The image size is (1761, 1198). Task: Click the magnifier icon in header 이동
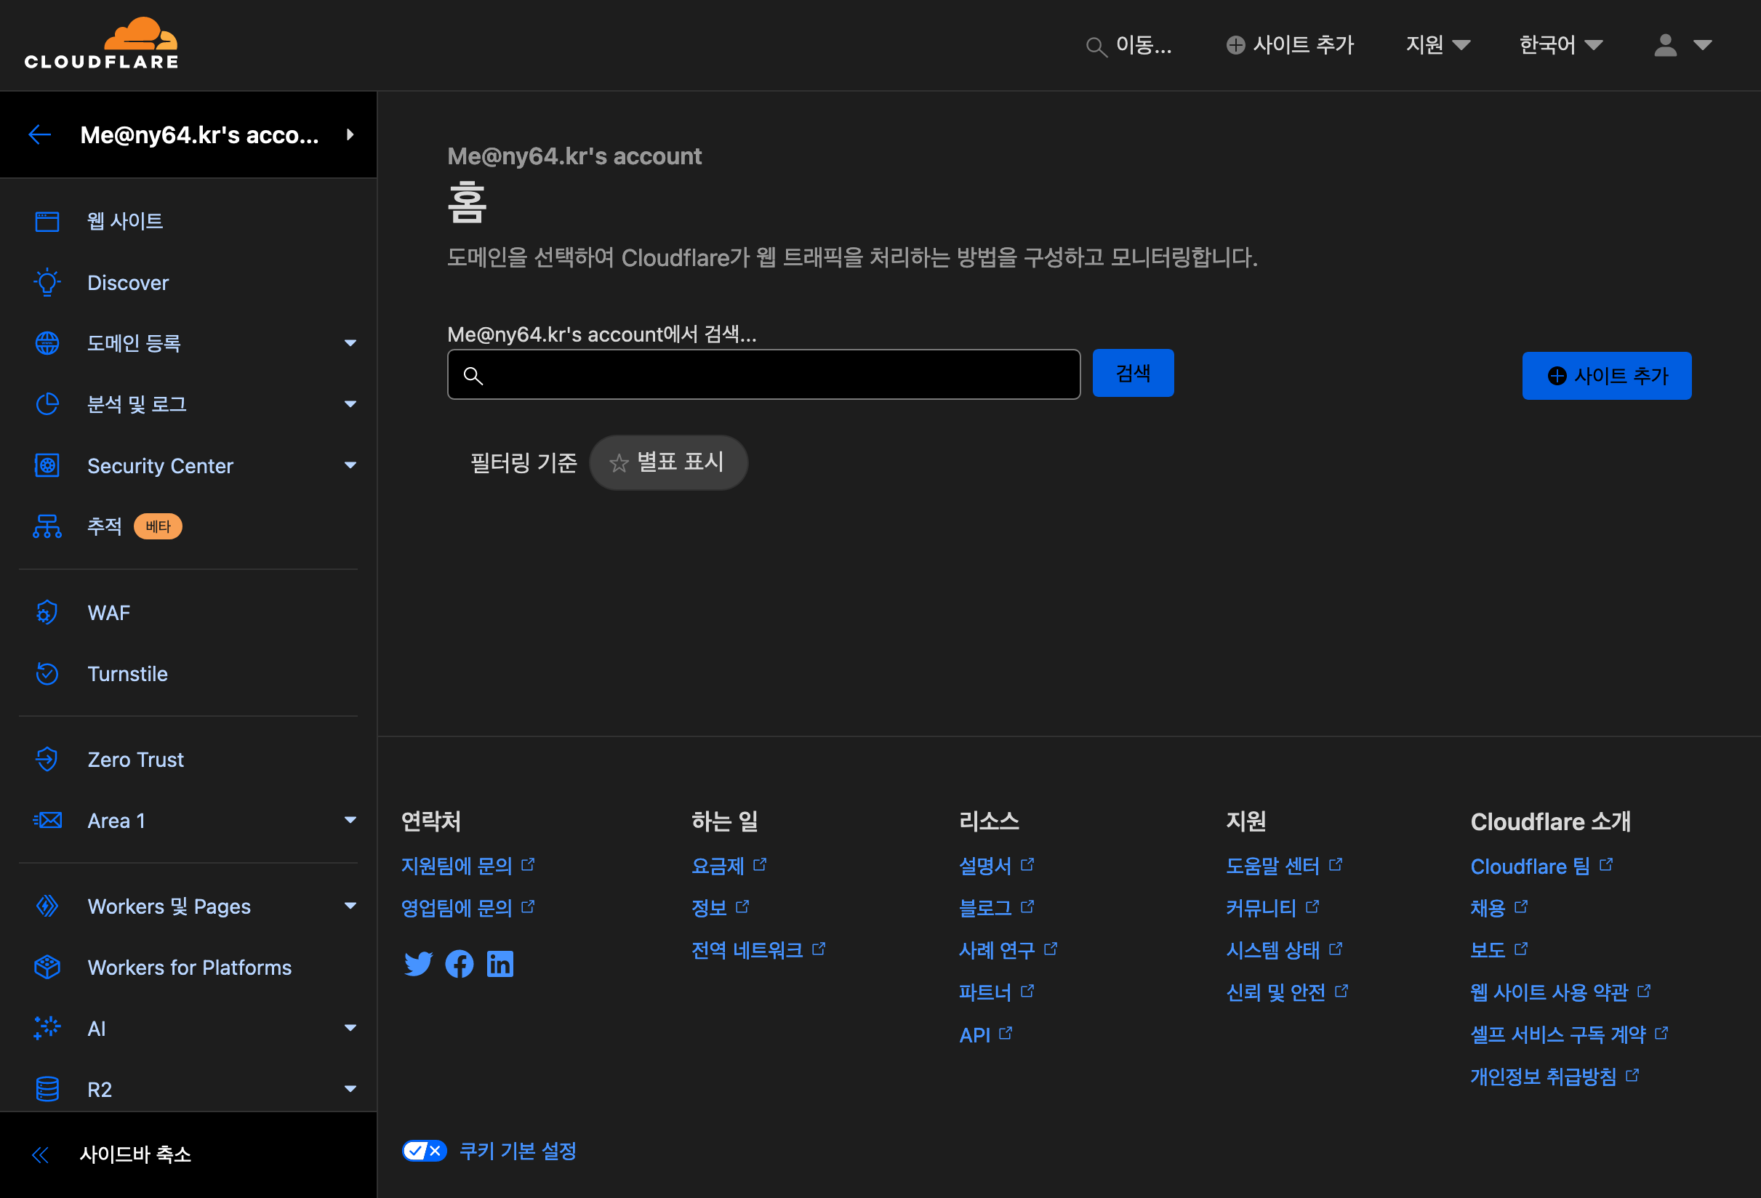coord(1096,47)
